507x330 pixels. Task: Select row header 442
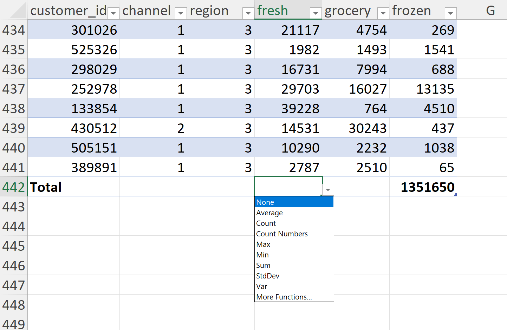[13, 187]
